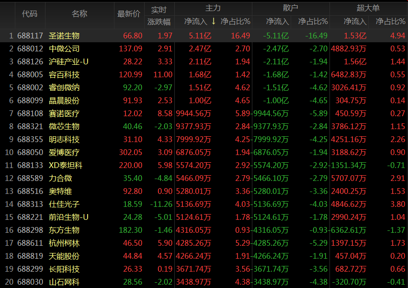This screenshot has width=408, height=288.
Task: Click change value -11.26 for 仕佳光子
Action: 161,204
